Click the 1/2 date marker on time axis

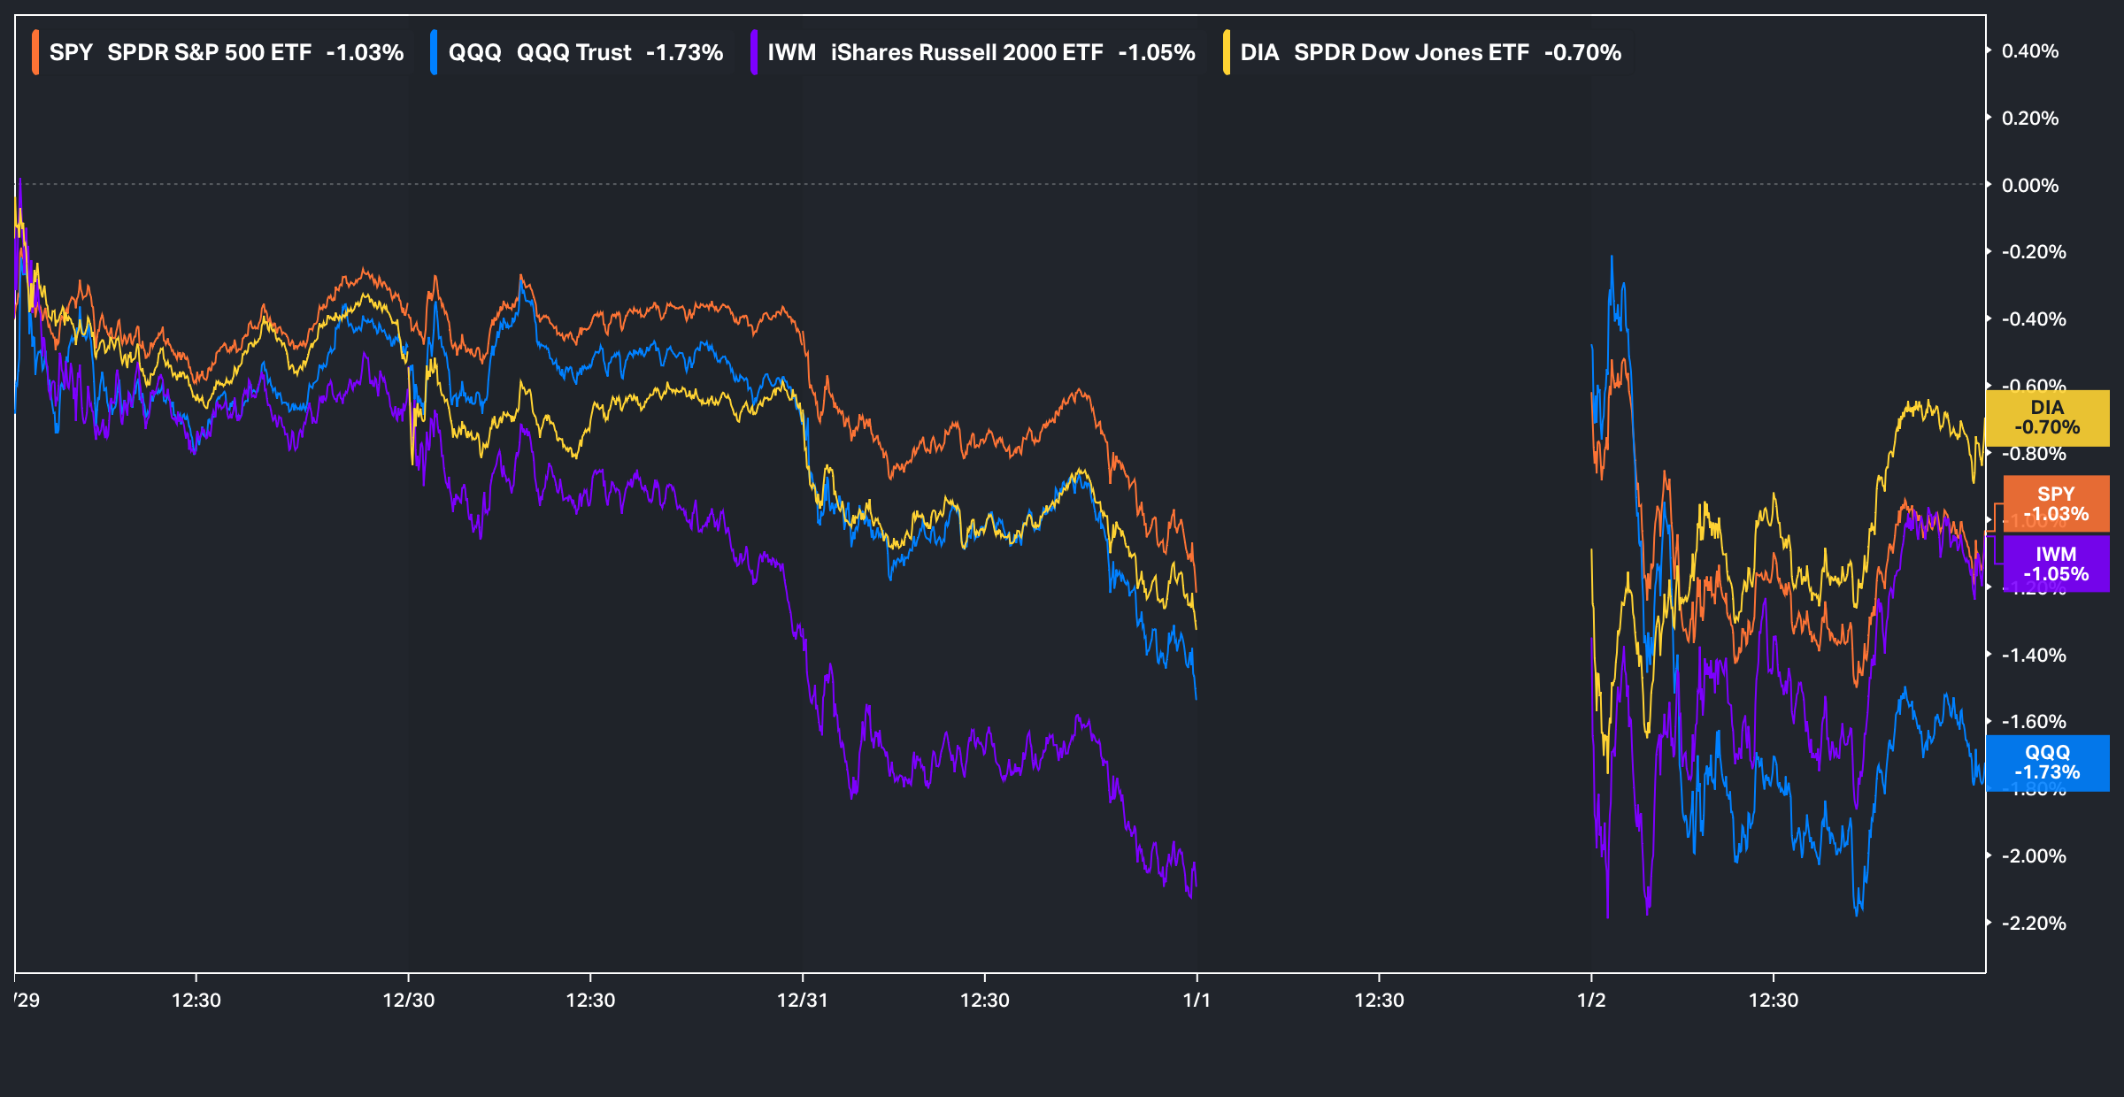1590,1001
